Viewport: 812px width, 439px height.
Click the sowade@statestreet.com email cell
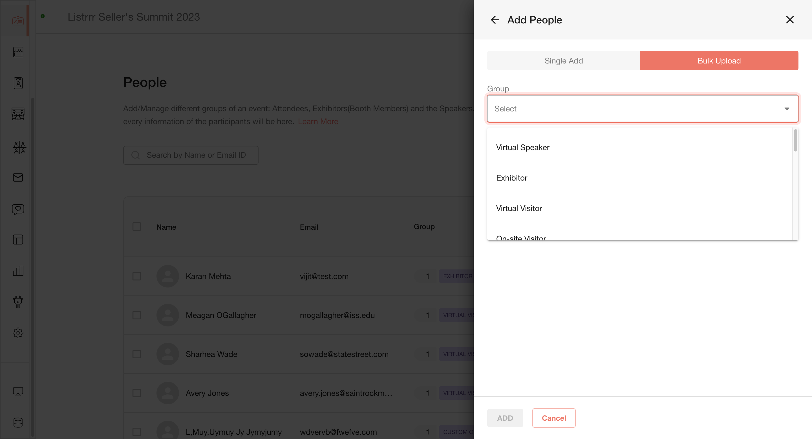344,354
